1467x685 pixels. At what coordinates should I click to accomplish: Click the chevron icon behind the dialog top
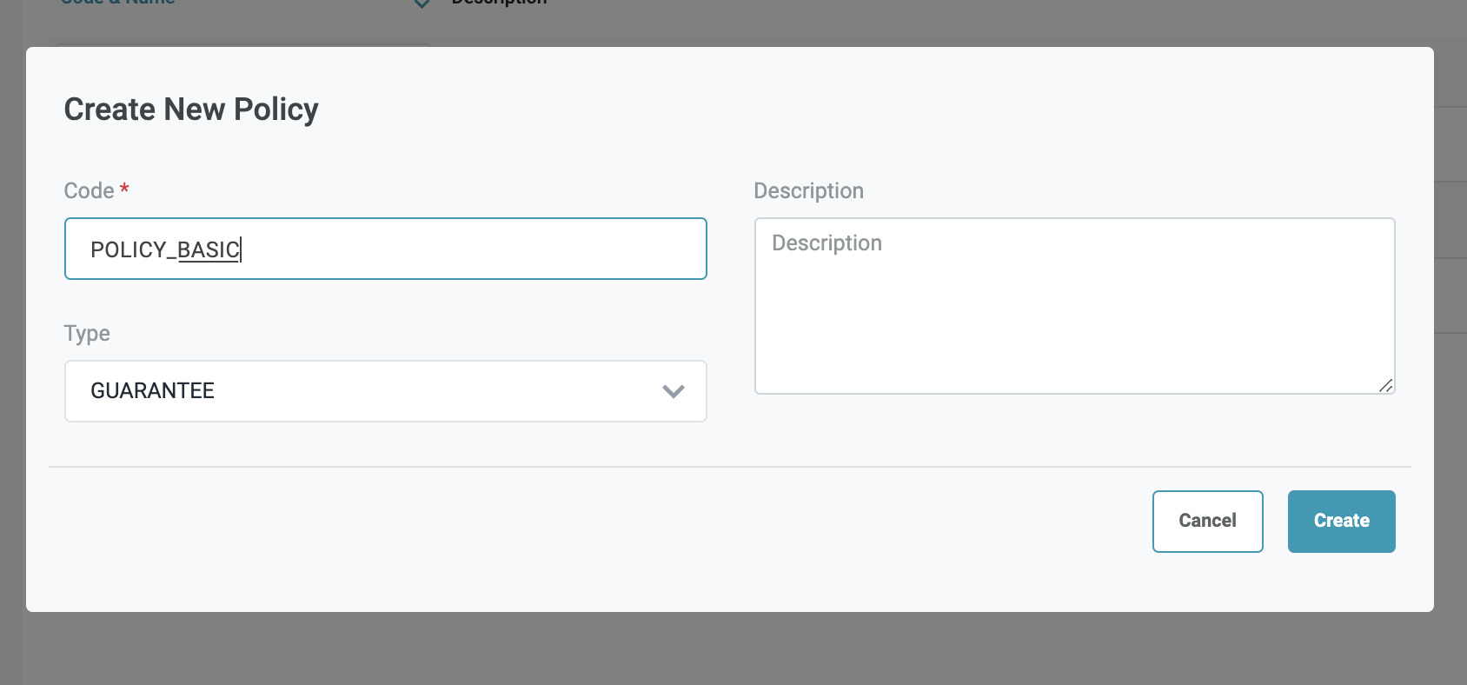(x=422, y=4)
